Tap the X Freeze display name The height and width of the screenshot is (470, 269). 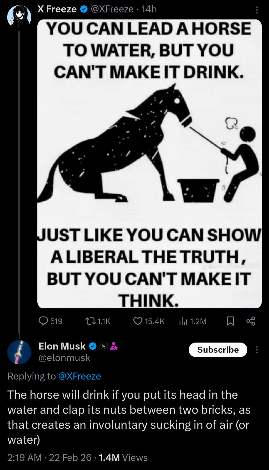57,9
